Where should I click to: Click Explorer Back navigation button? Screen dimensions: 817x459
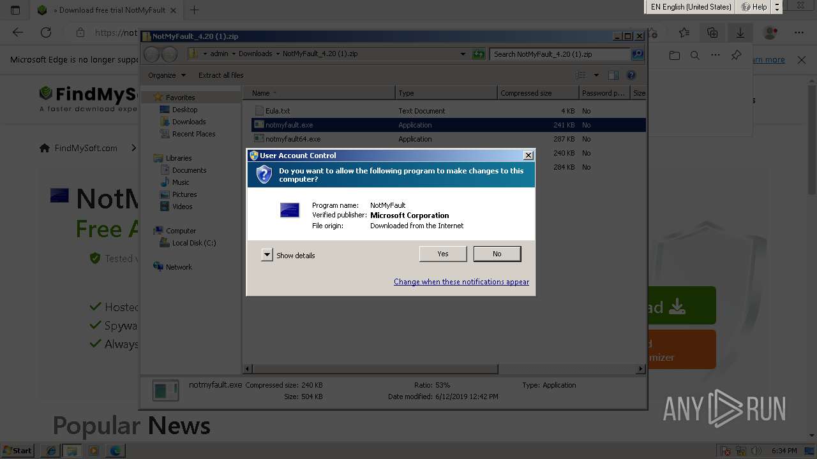[x=152, y=54]
